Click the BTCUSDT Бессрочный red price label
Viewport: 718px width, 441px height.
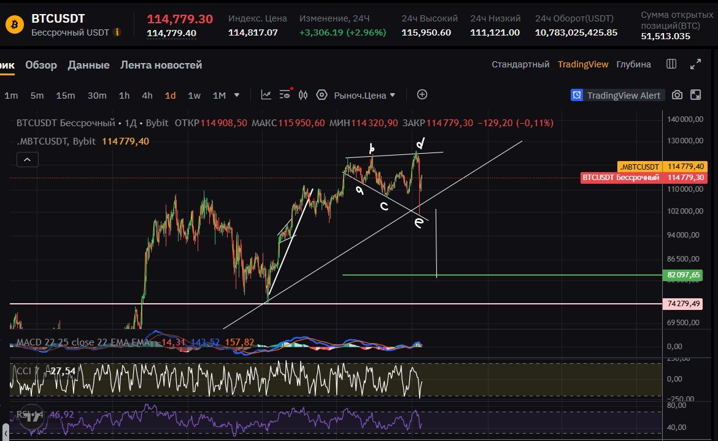coord(644,177)
